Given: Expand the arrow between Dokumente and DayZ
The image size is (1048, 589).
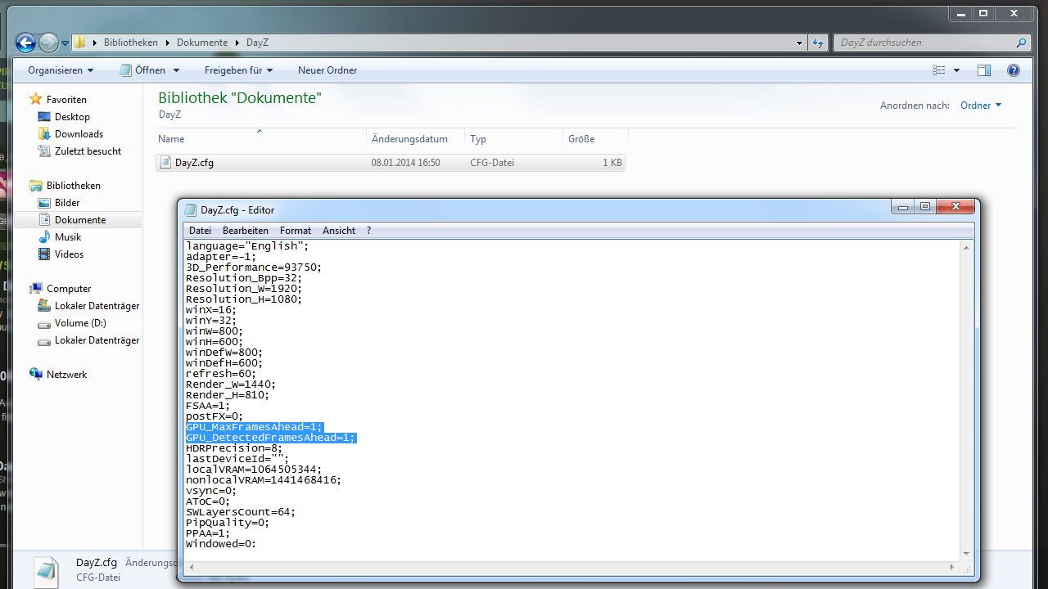Looking at the screenshot, I should tap(238, 43).
